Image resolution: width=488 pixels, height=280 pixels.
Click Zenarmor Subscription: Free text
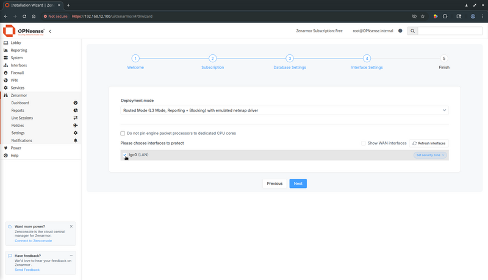(x=319, y=31)
